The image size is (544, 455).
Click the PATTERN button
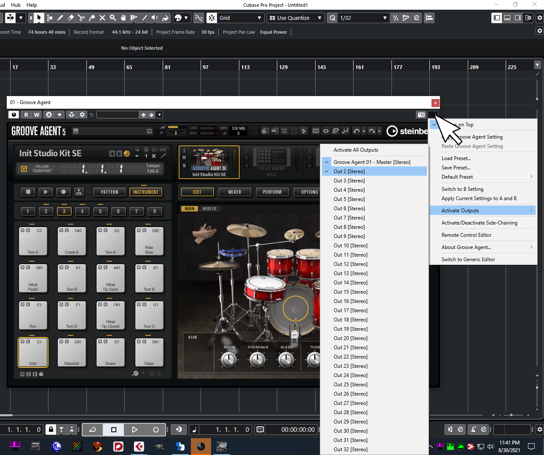pyautogui.click(x=110, y=192)
